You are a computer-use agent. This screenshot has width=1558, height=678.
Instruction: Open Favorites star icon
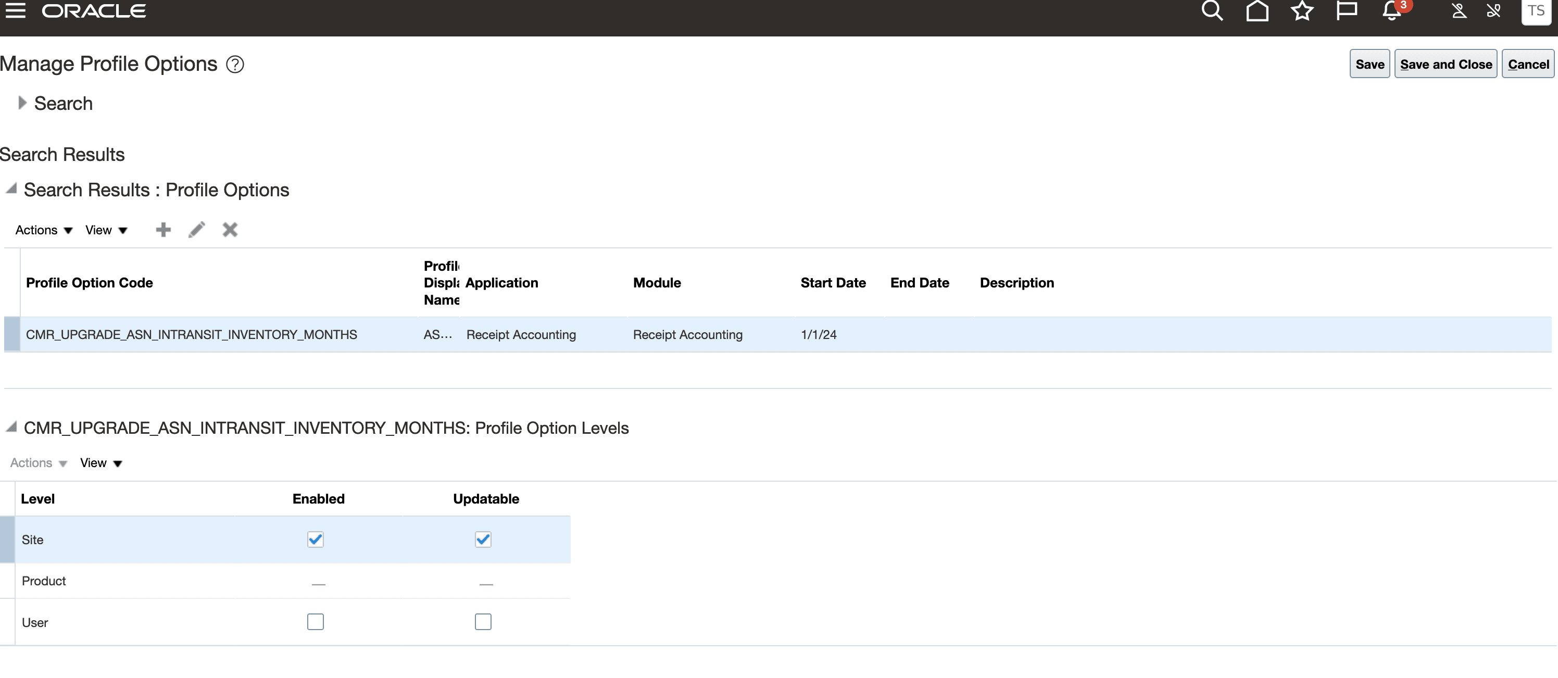click(x=1302, y=10)
